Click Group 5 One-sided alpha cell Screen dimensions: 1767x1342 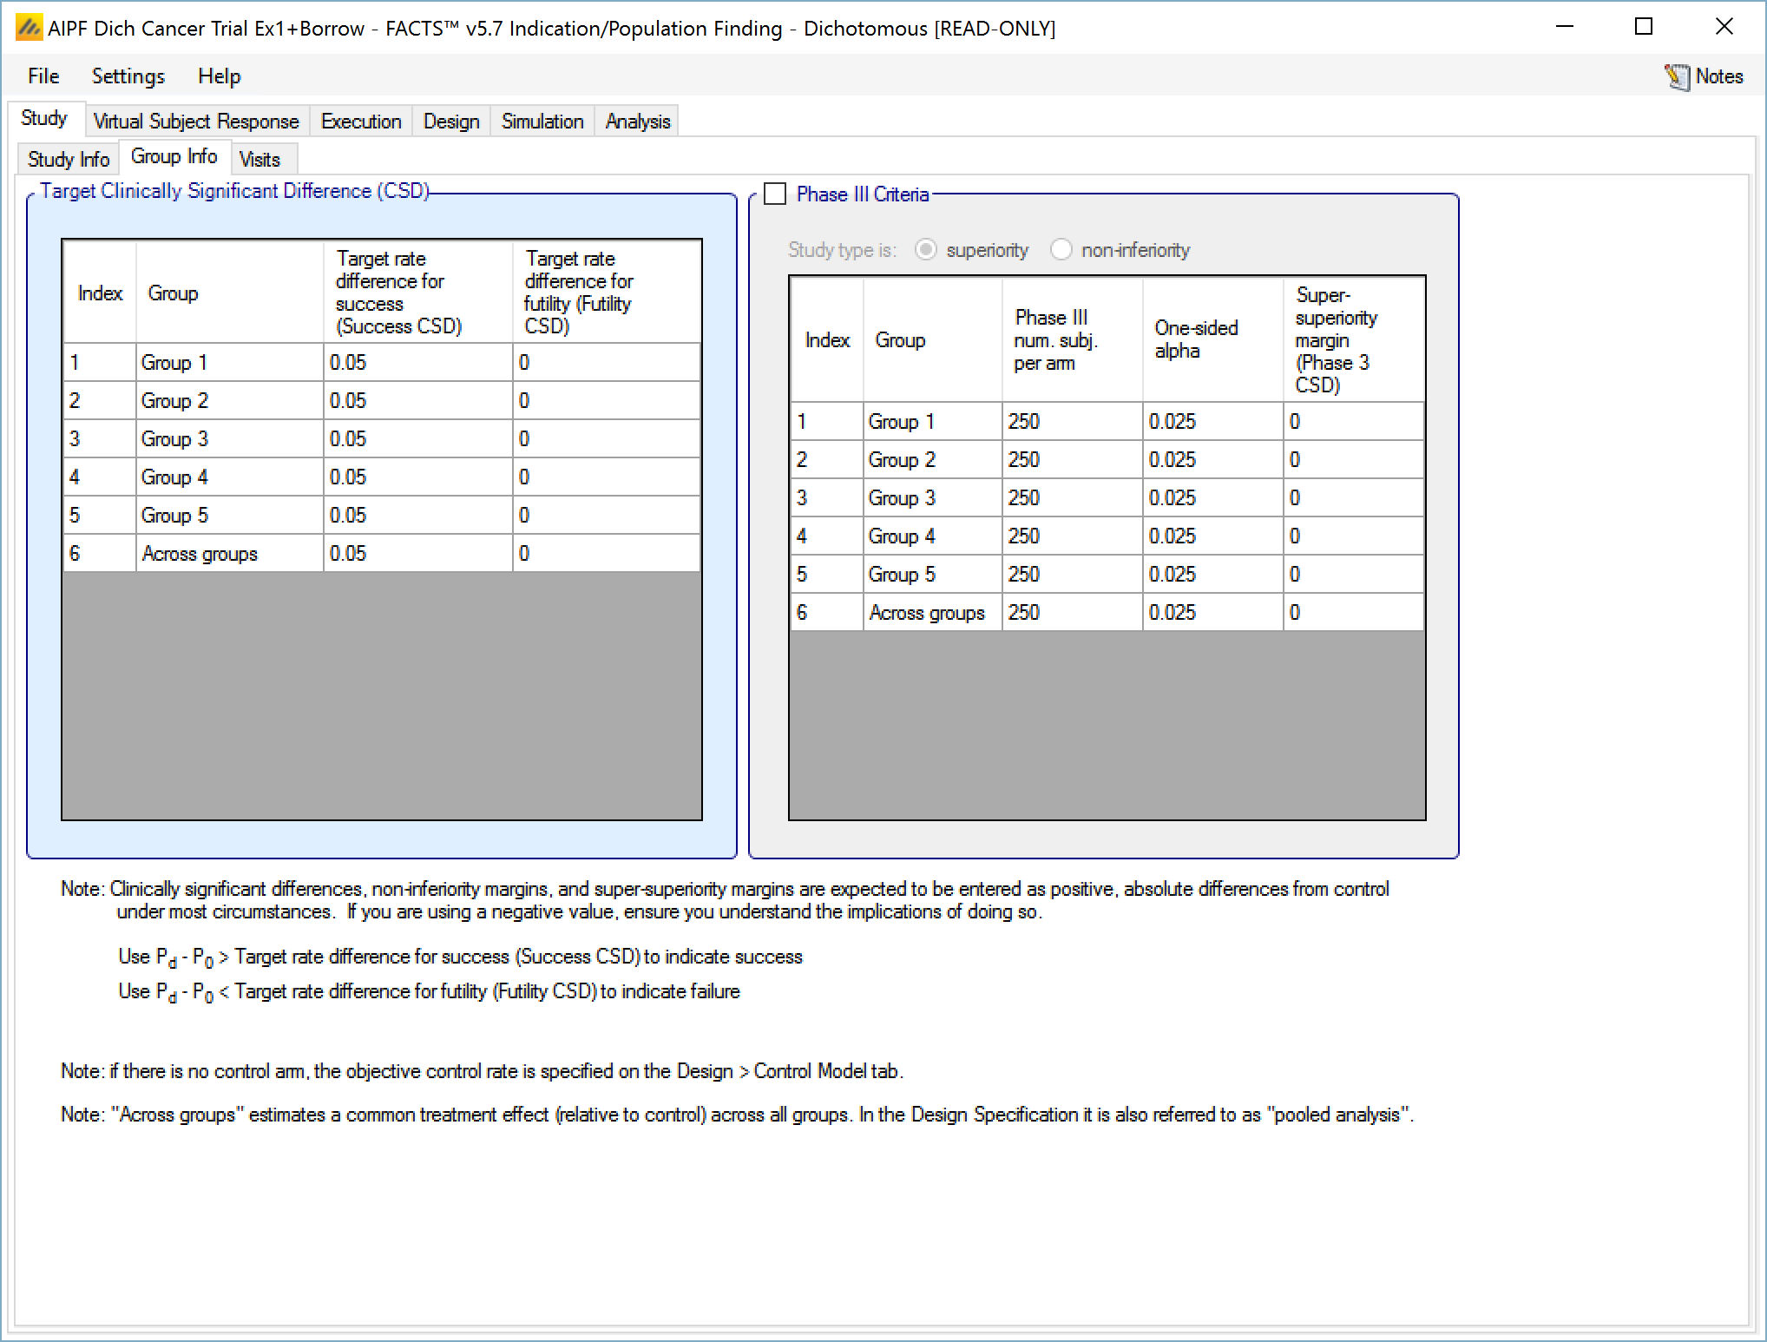(x=1212, y=575)
